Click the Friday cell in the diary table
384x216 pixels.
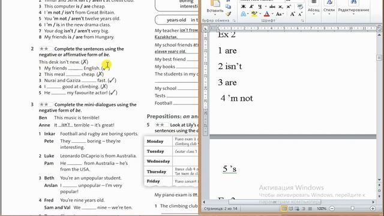[158, 181]
